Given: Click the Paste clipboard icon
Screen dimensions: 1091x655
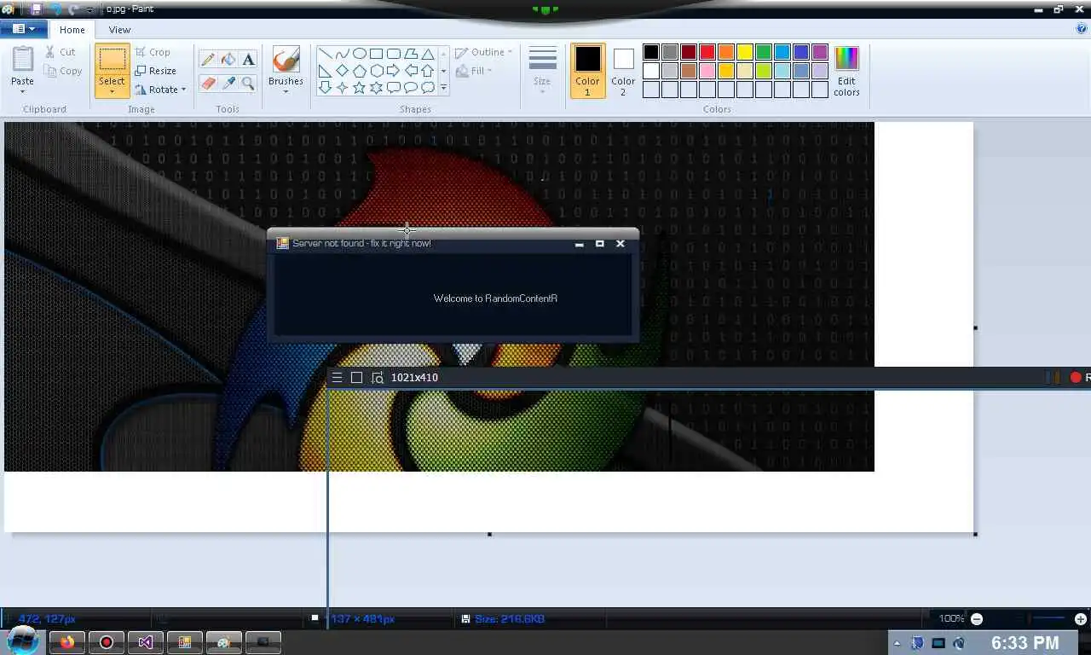Looking at the screenshot, I should tap(22, 59).
